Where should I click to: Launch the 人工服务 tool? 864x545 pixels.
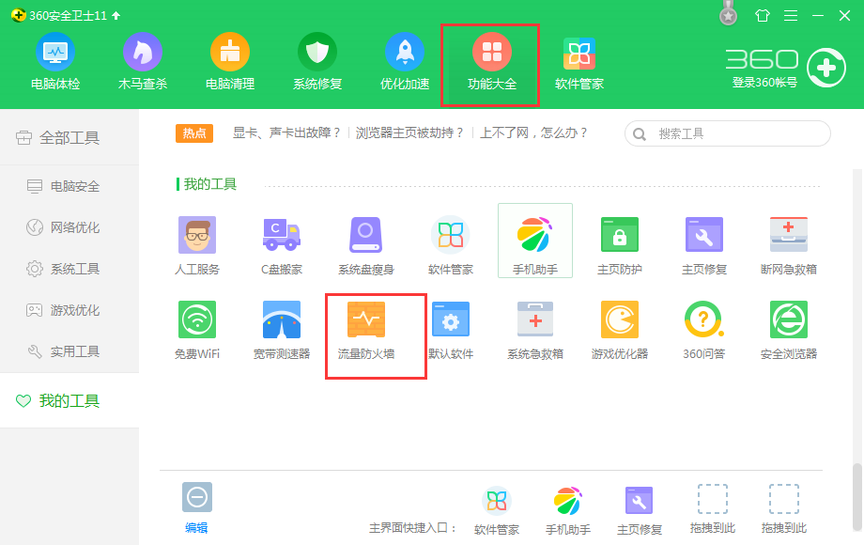click(197, 246)
